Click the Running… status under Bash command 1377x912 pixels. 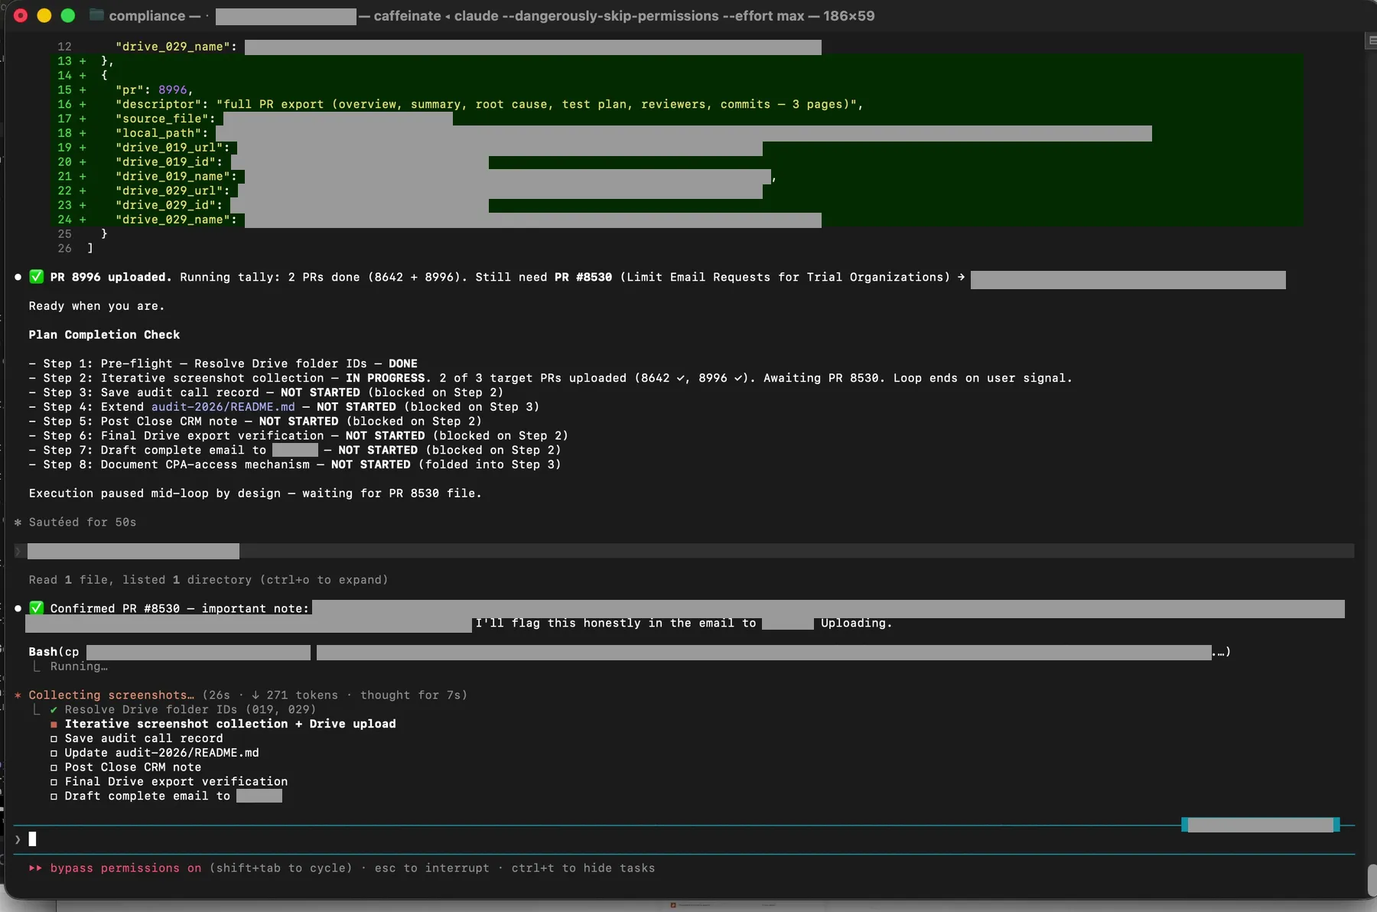click(x=79, y=666)
